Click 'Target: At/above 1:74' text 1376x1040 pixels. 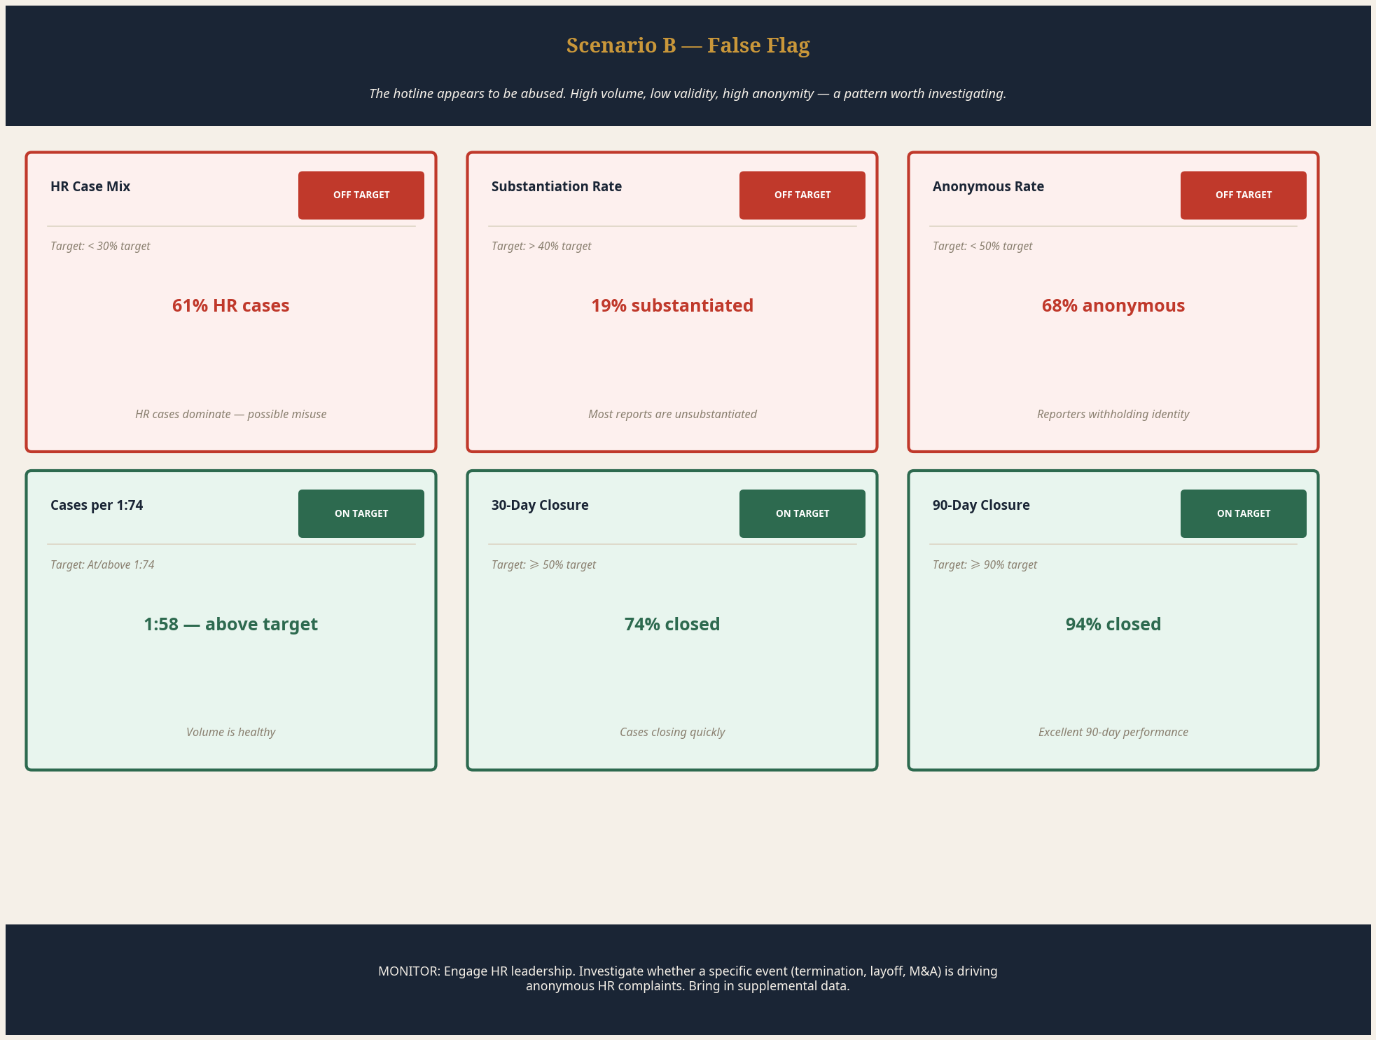point(102,564)
